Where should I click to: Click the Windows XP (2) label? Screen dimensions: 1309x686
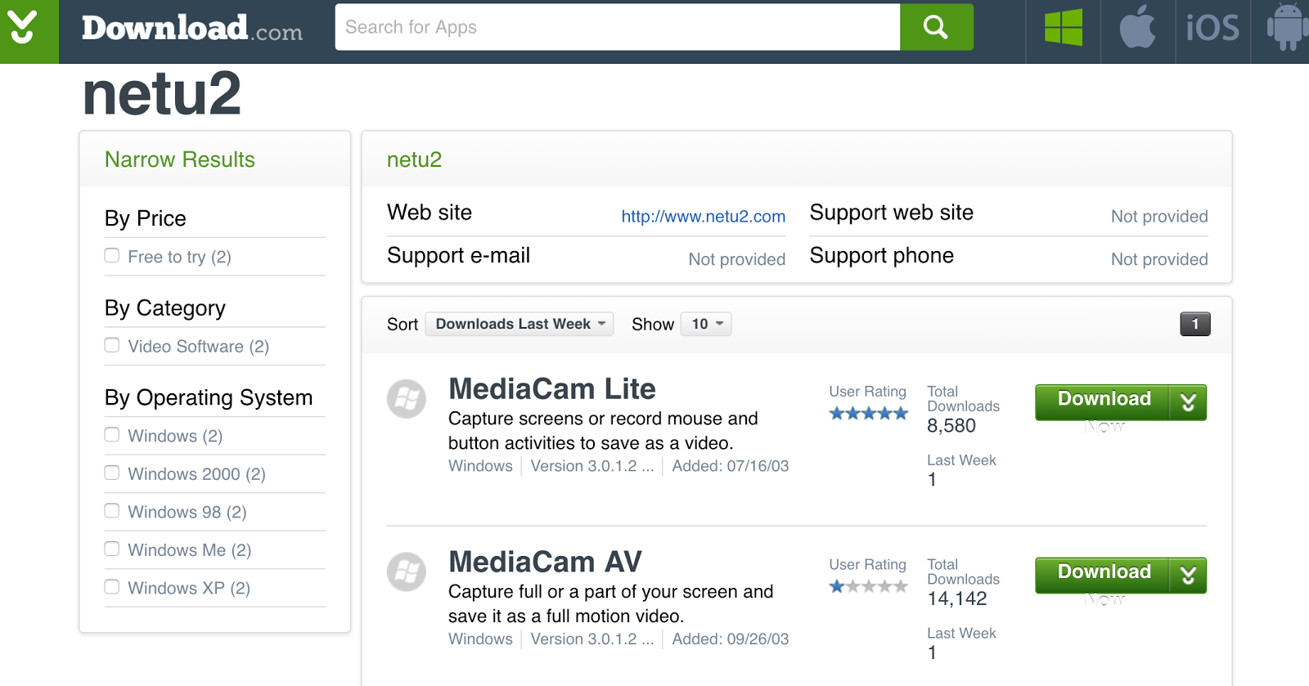(x=189, y=588)
